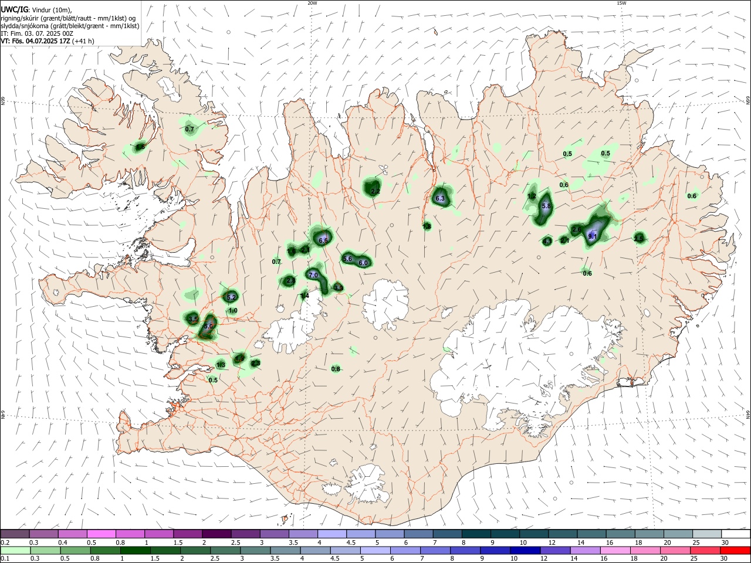Click the 0.8 precipitation value

(336, 369)
